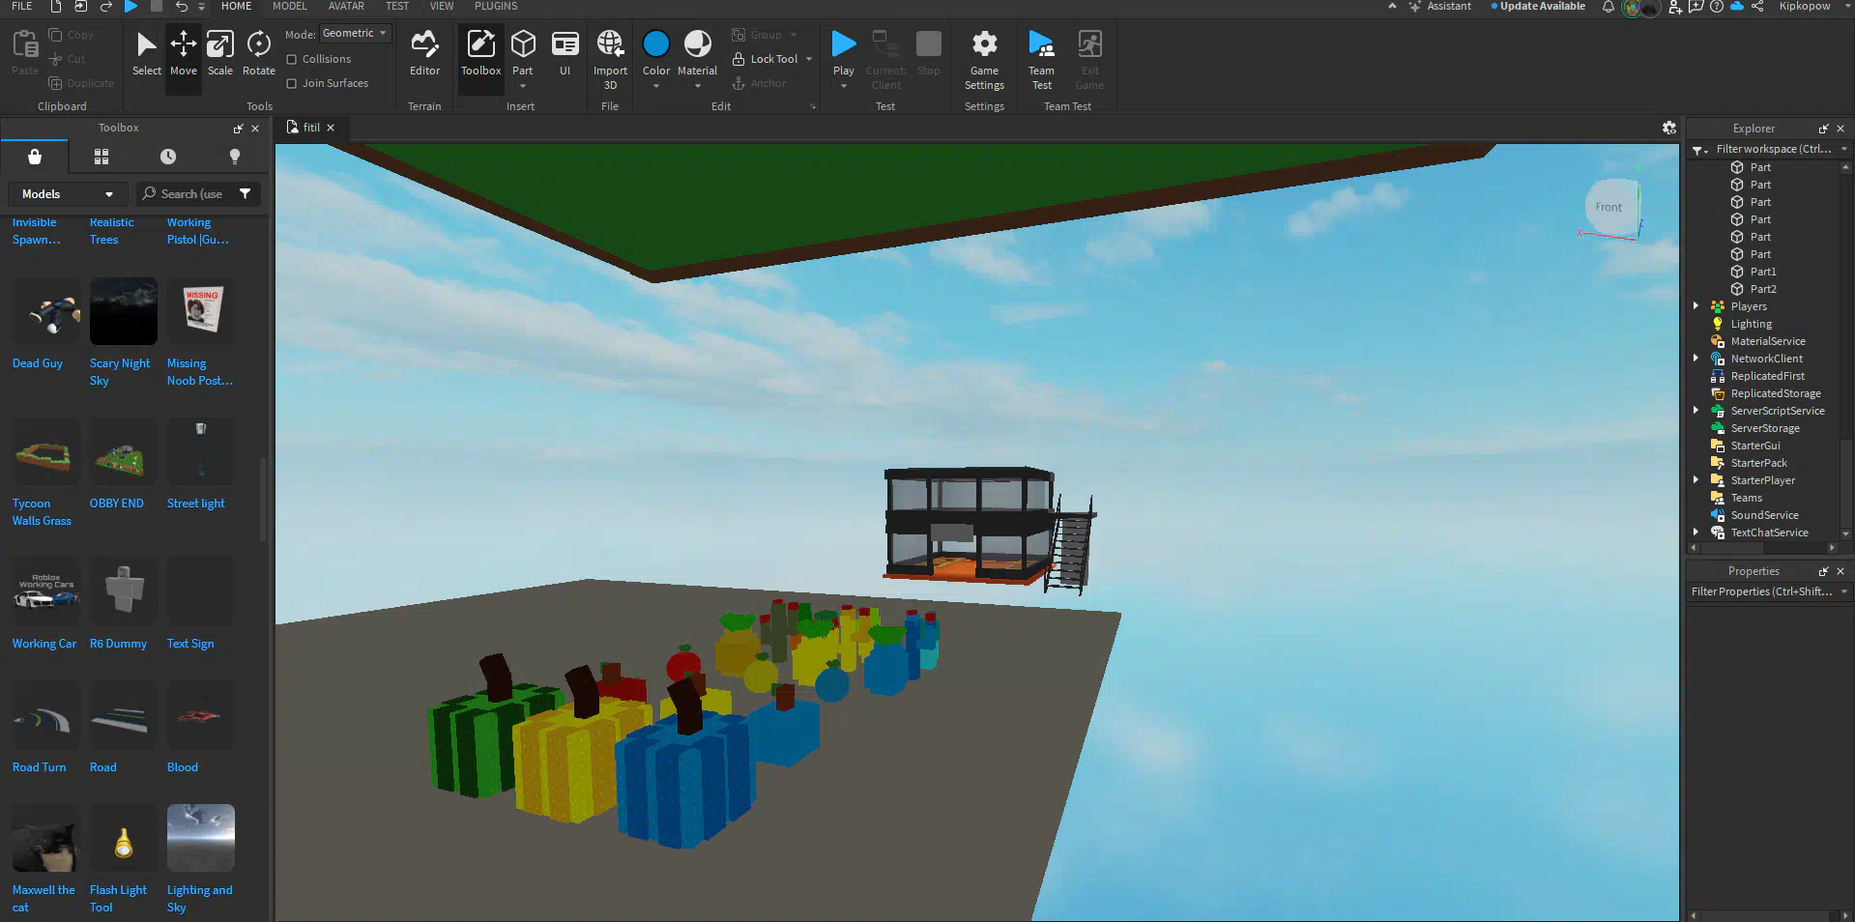Image resolution: width=1855 pixels, height=922 pixels.
Task: Click the blue Color swatch
Action: (x=655, y=44)
